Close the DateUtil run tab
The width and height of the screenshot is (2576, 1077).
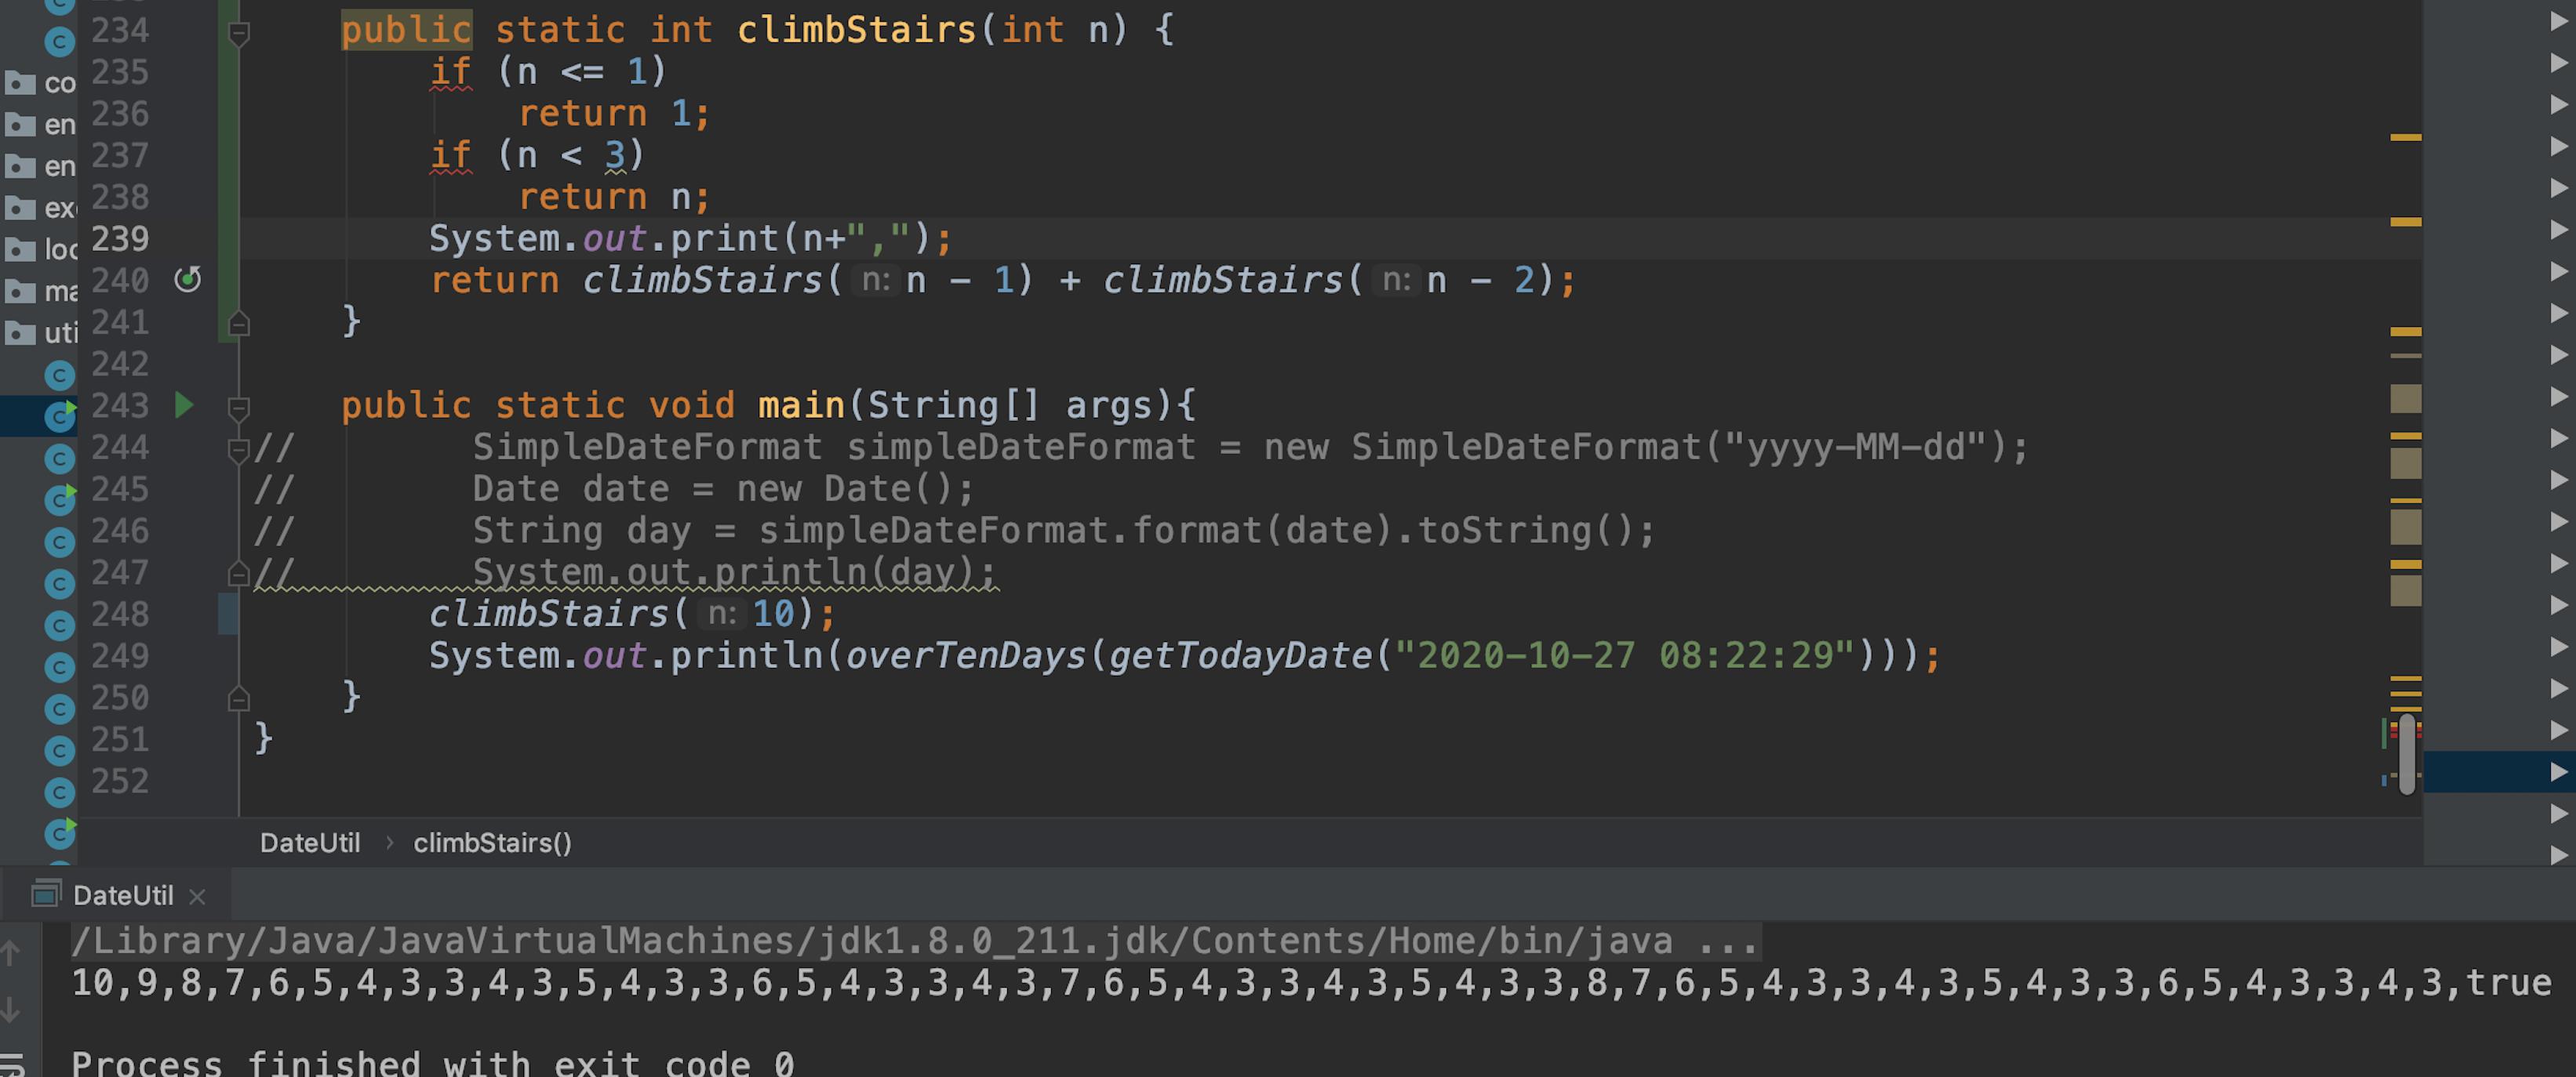click(x=197, y=897)
